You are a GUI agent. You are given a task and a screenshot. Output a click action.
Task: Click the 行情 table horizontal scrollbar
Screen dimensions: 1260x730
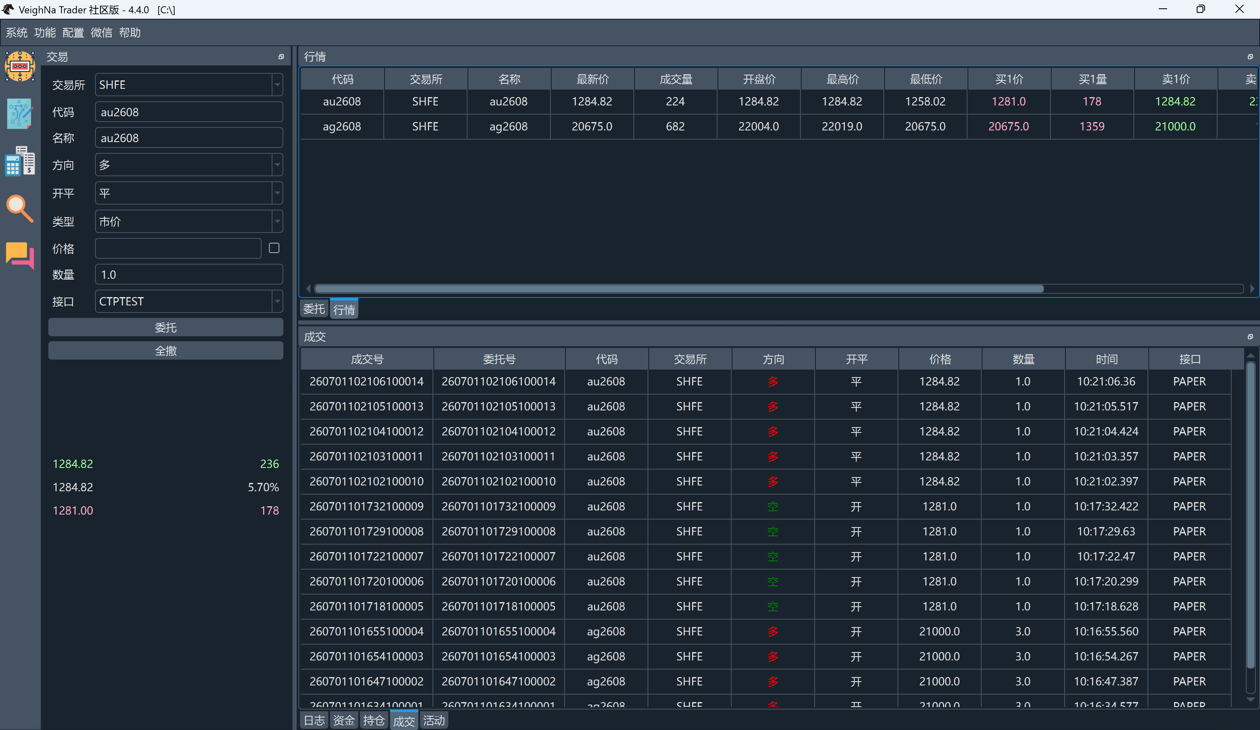(x=679, y=288)
